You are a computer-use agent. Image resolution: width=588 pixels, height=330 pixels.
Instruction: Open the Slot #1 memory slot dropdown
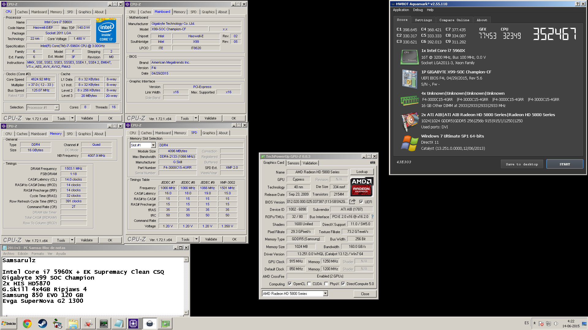point(153,145)
